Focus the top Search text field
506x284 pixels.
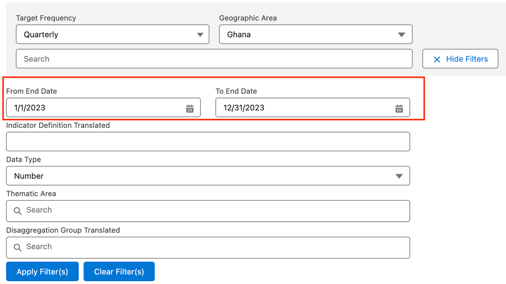click(214, 59)
